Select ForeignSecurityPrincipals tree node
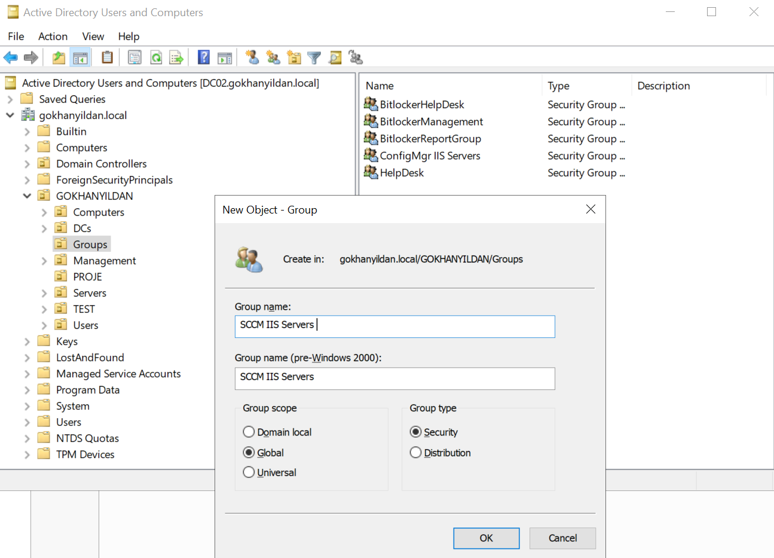 (x=114, y=179)
